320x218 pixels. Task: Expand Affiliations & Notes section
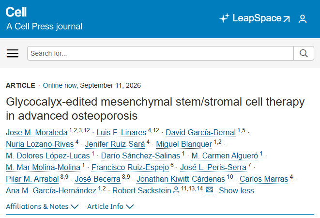[x=42, y=206]
